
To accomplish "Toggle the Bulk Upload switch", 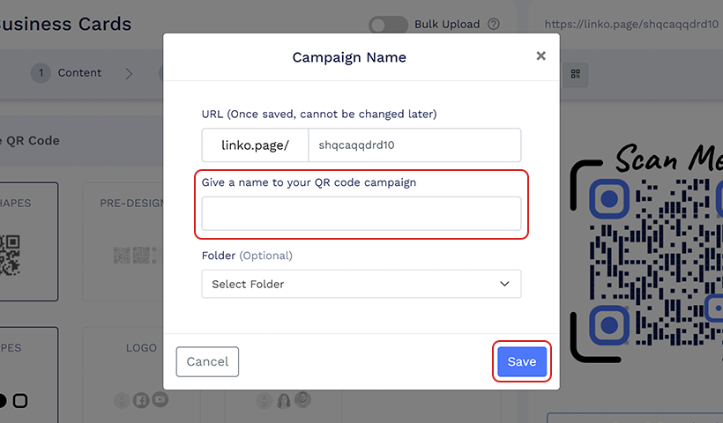I will pyautogui.click(x=388, y=25).
